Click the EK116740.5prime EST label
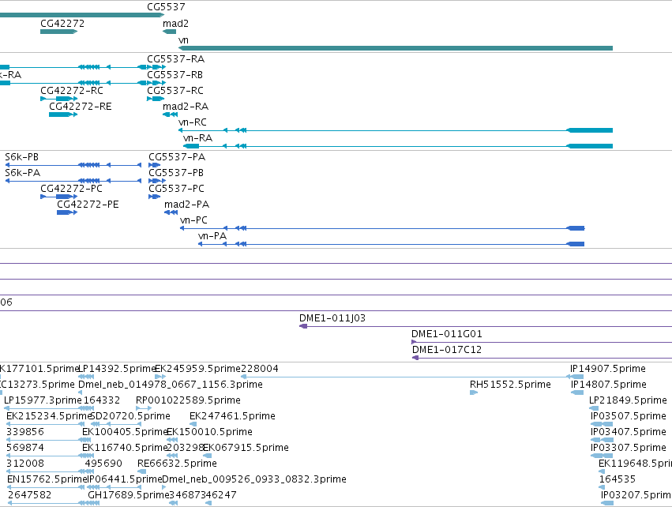This screenshot has height=507, width=672. 124,449
